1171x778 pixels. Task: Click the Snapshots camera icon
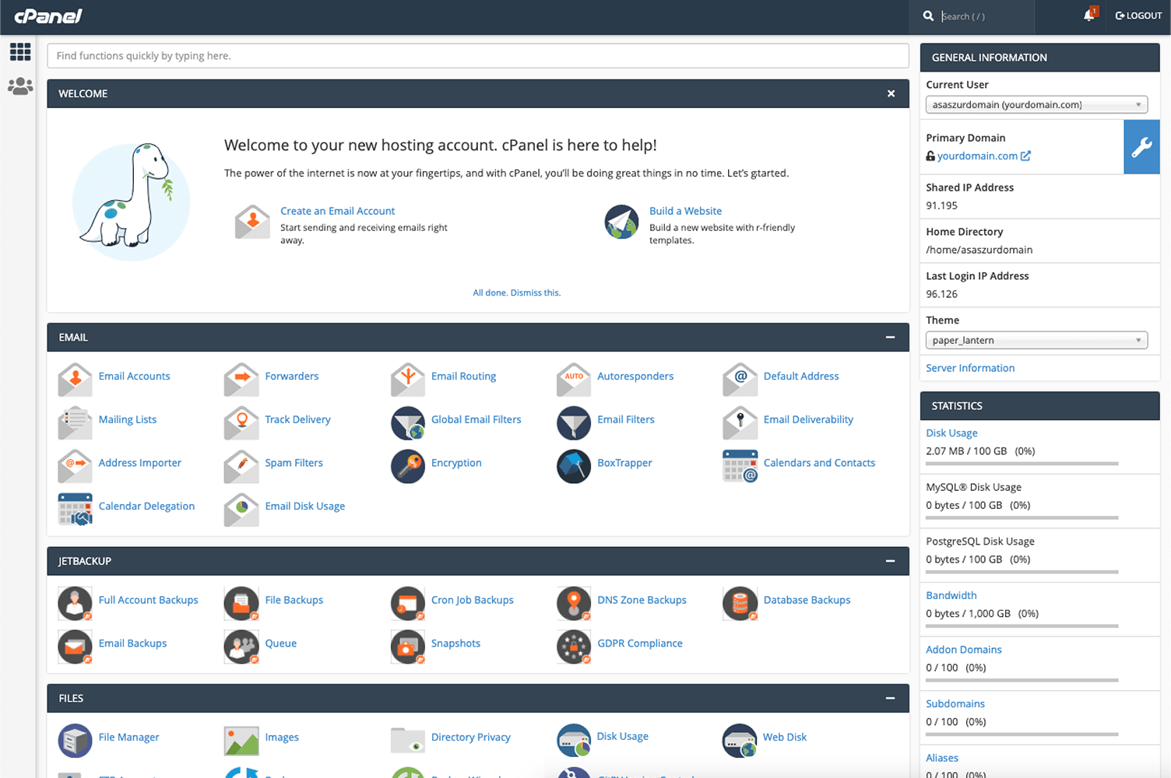408,647
